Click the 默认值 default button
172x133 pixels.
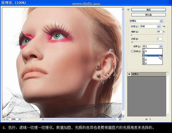[148, 15]
